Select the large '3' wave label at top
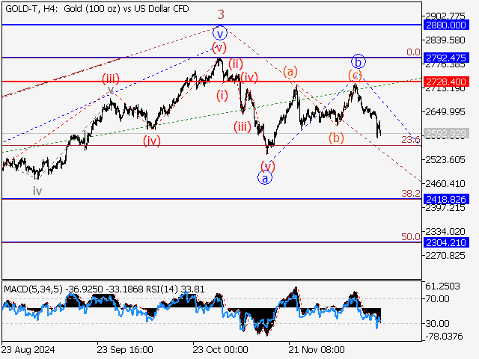This screenshot has width=479, height=359. (x=221, y=13)
